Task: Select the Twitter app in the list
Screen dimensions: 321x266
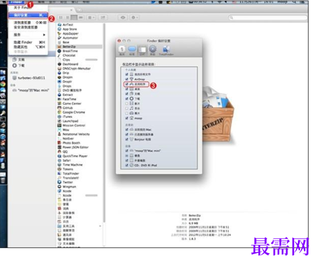Action: tap(65, 182)
